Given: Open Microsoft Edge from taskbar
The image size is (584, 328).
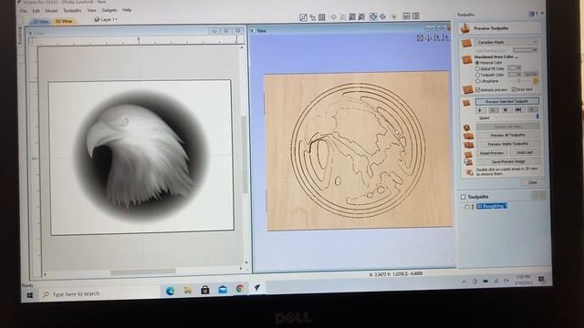Looking at the screenshot, I should [x=171, y=291].
